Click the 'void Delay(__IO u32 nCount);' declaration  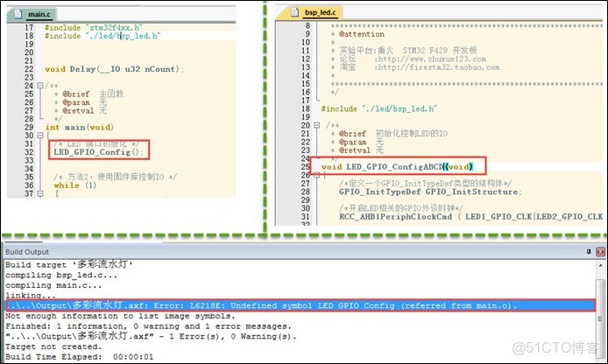(x=115, y=69)
